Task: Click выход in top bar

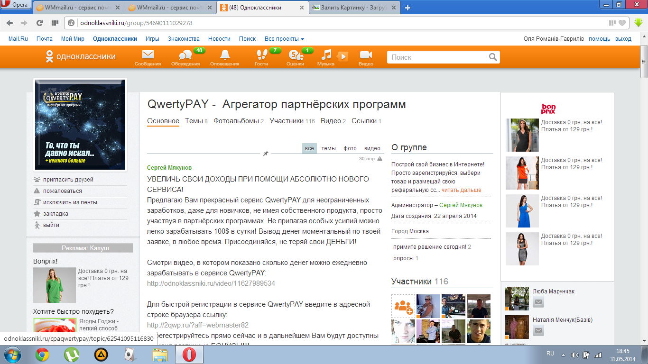Action: tap(623, 39)
